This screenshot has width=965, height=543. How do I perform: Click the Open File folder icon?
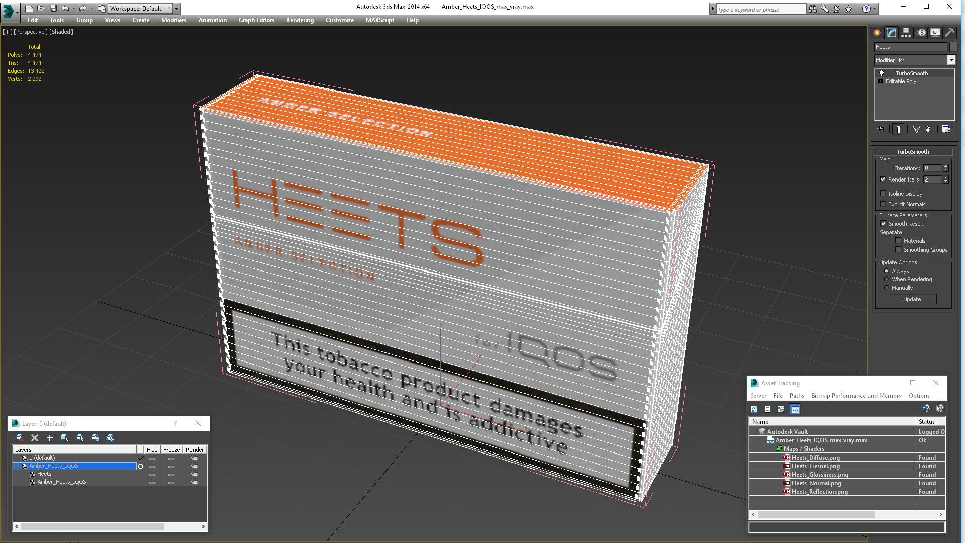coord(41,9)
